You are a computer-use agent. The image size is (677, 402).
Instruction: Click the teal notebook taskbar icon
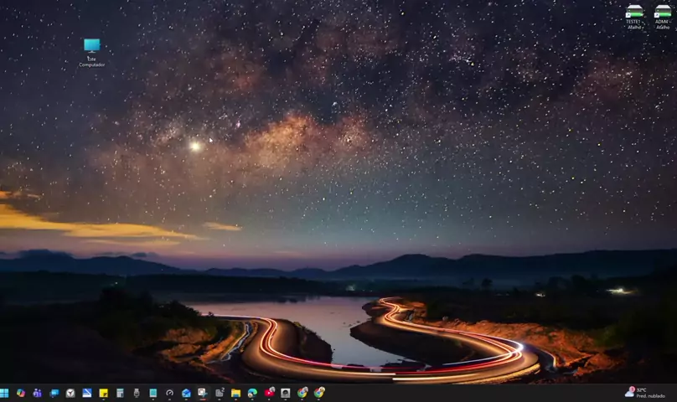[153, 393]
